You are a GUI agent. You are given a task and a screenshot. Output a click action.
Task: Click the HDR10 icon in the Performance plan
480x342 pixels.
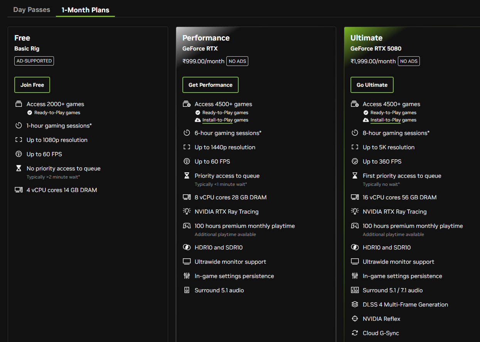(187, 248)
